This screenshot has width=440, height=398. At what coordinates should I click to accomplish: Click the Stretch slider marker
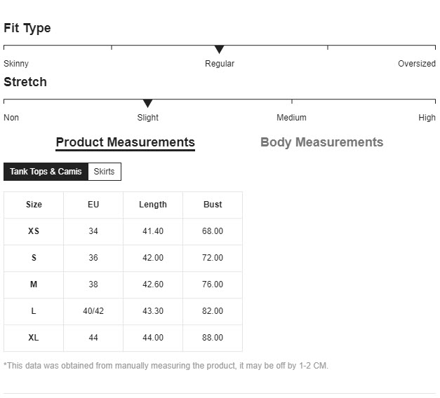(147, 103)
